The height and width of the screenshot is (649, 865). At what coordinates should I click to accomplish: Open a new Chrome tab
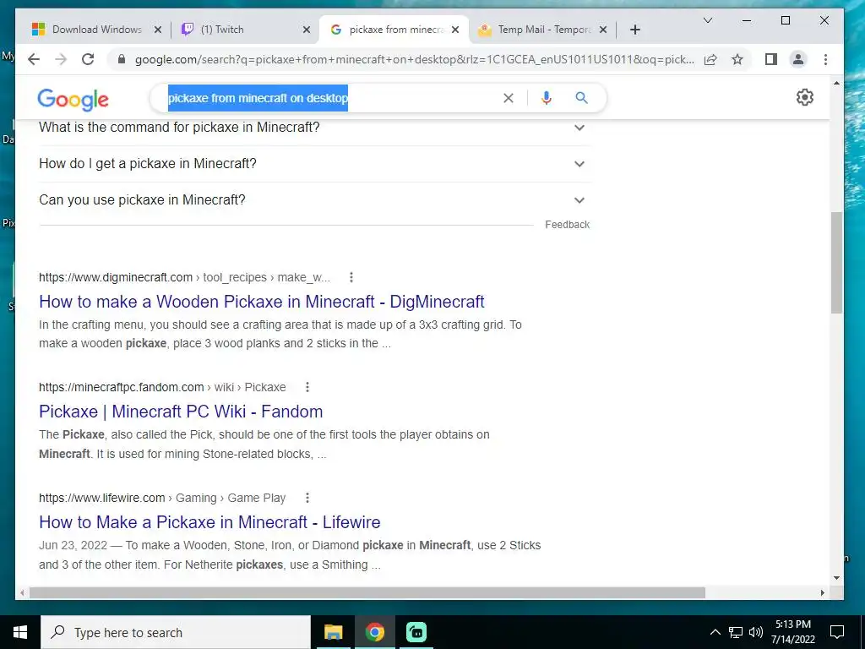tap(635, 30)
